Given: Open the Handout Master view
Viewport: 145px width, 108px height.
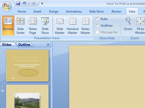Looking at the screenshot, I should pos(73,26).
